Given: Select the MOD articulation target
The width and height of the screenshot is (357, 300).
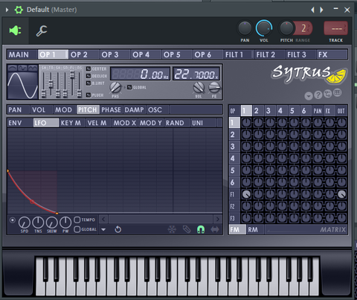Looking at the screenshot, I should (x=65, y=109).
